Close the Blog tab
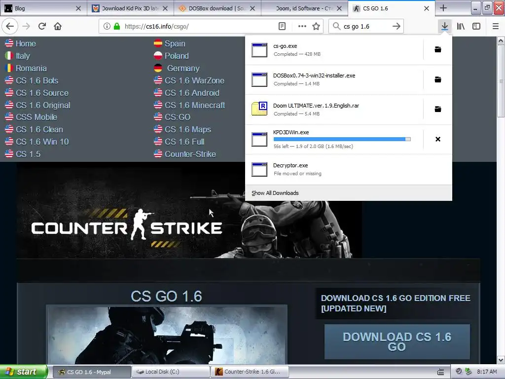The image size is (505, 379). point(78,8)
